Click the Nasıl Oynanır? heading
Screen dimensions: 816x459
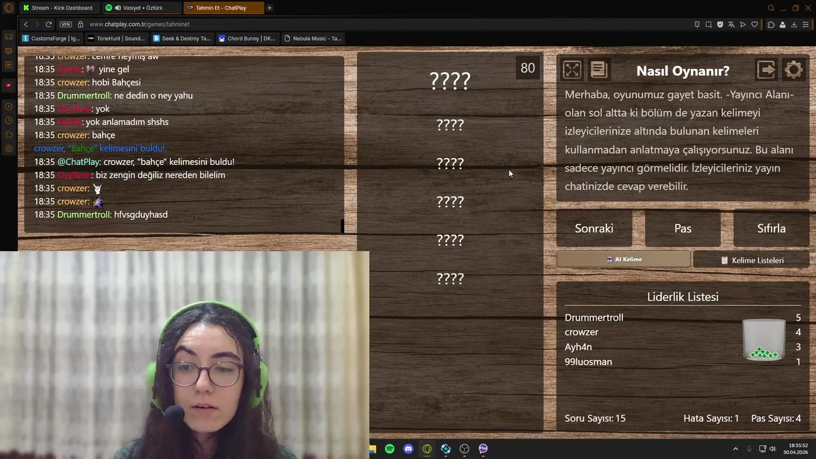683,71
